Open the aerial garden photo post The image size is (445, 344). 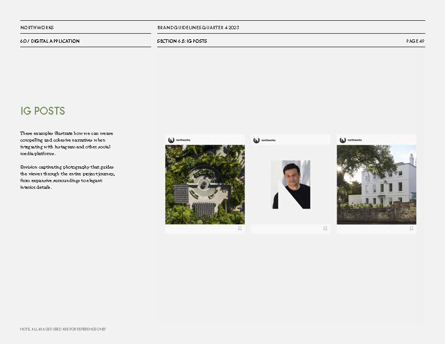pos(205,184)
